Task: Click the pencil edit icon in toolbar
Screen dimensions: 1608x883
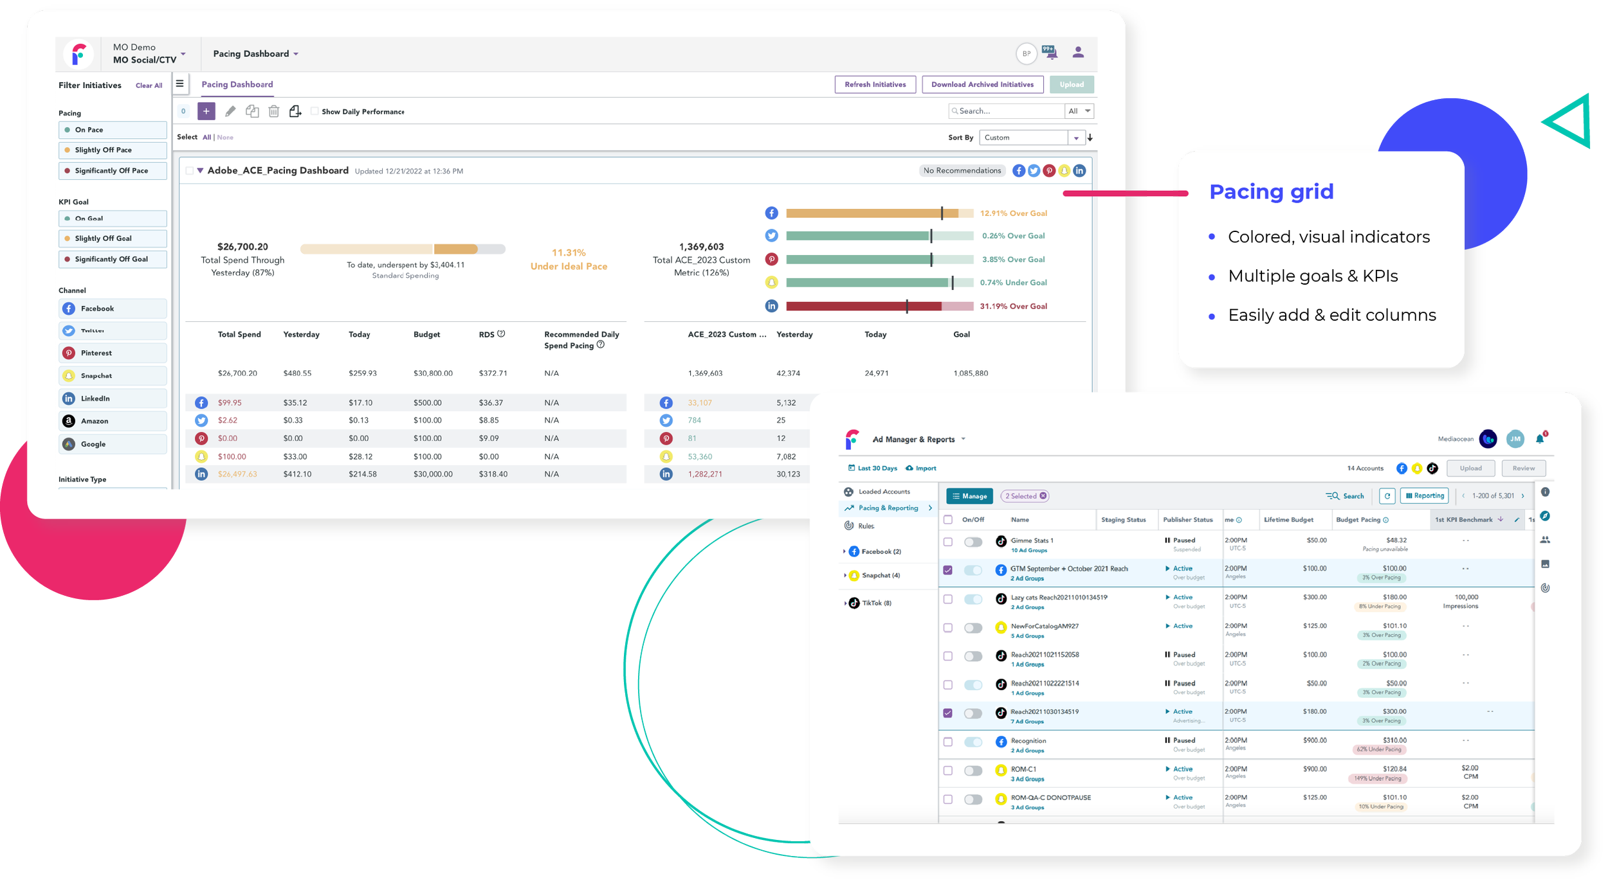Action: click(230, 111)
